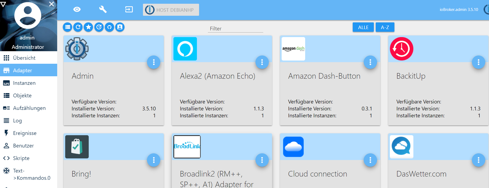Close the sidebar with the X icon

[x=52, y=4]
